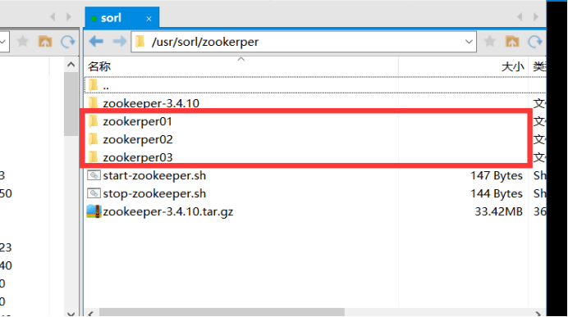Go forward in the remote pane
The width and height of the screenshot is (568, 317).
tap(120, 42)
